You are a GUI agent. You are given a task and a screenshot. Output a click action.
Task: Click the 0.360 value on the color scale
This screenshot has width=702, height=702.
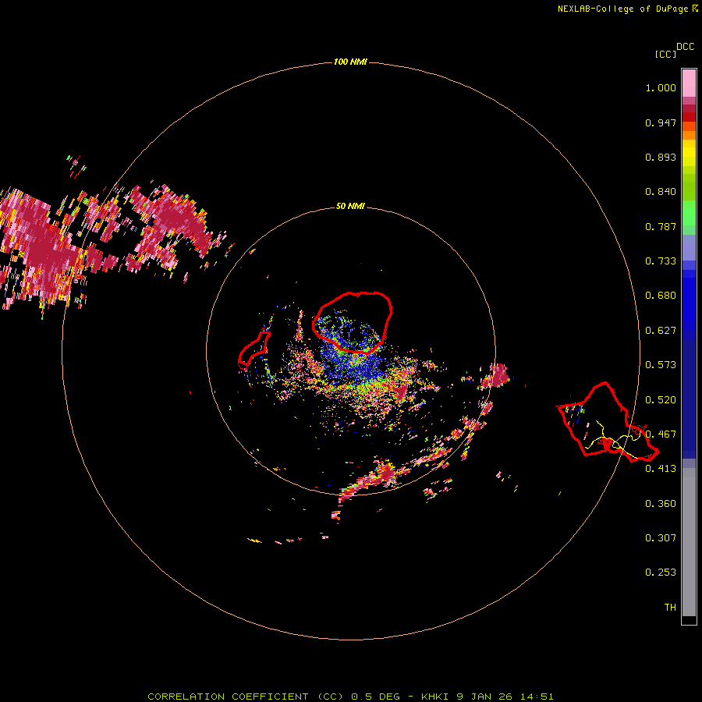pyautogui.click(x=661, y=504)
